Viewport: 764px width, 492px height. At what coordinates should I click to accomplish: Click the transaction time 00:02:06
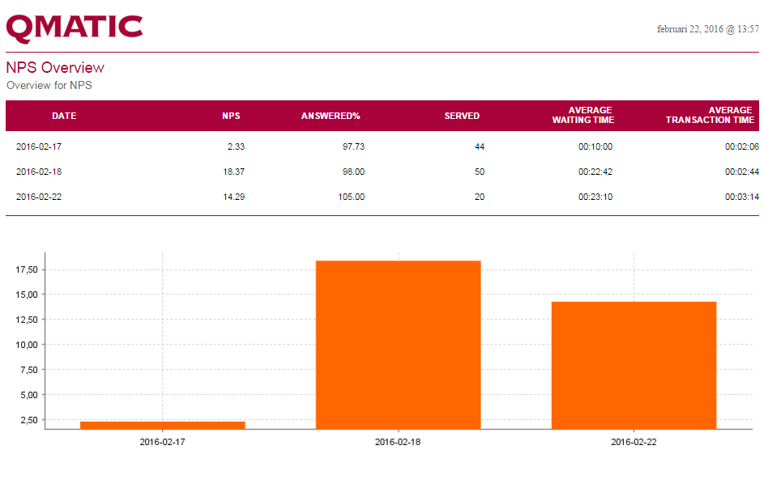741,147
